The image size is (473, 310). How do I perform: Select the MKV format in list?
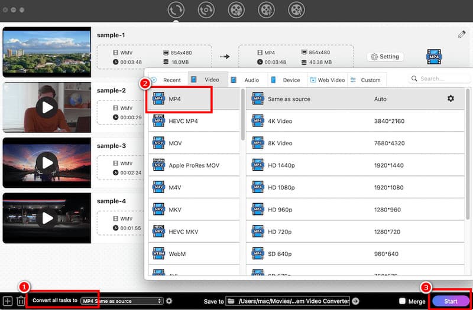pyautogui.click(x=175, y=209)
